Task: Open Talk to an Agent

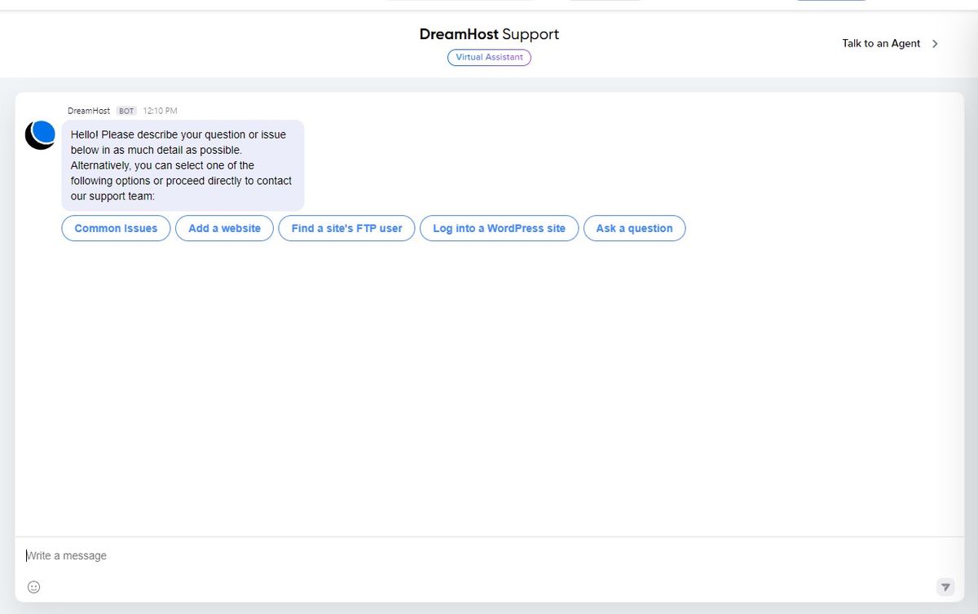Action: [881, 43]
